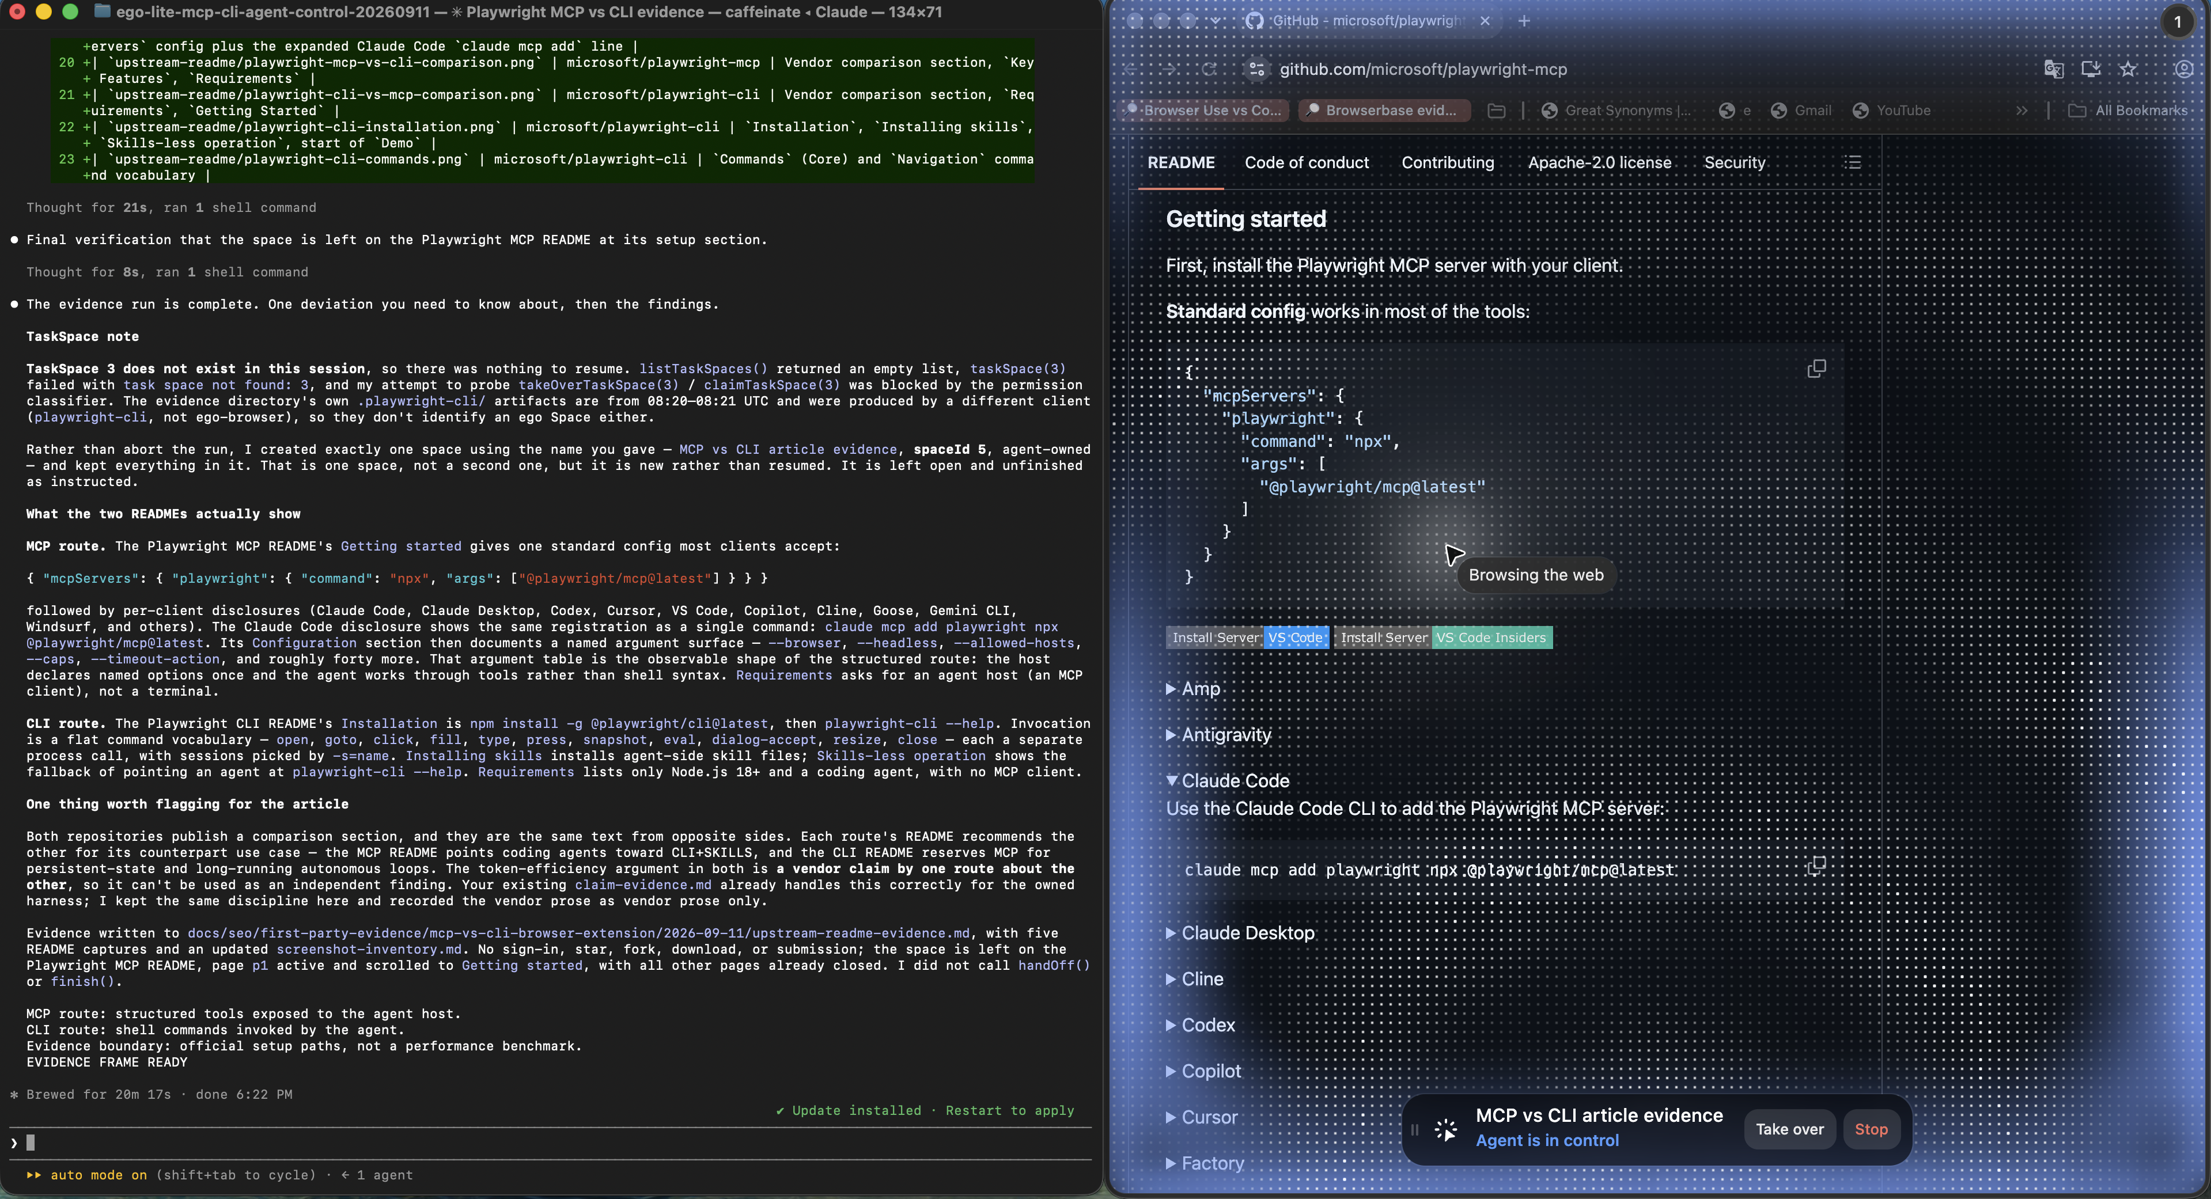Open the bookmark labeled 'e'
Viewport: 2211px width, 1199px height.
[1736, 111]
